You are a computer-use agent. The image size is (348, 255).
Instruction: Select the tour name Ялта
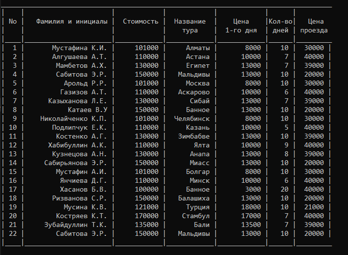coord(202,145)
